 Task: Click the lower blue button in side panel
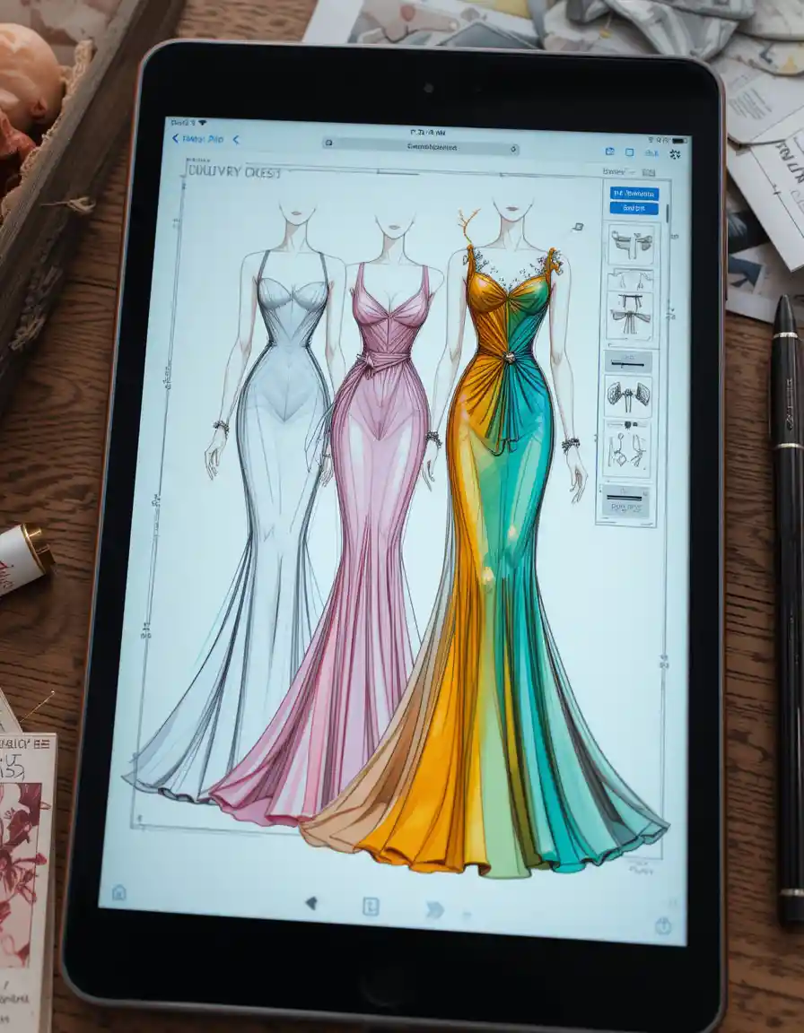[x=634, y=208]
